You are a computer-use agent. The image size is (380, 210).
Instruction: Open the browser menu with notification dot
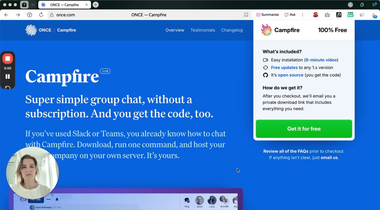point(374,4)
